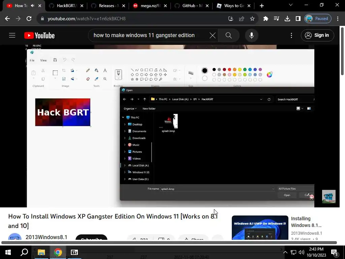Open Chrome tab search chevron

pos(291,5)
